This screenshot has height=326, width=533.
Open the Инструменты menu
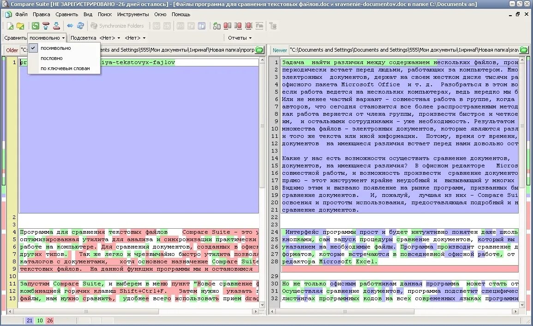(133, 14)
